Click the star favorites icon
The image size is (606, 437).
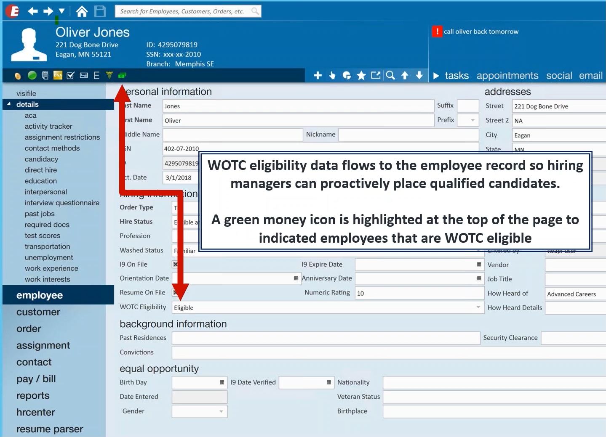(361, 75)
